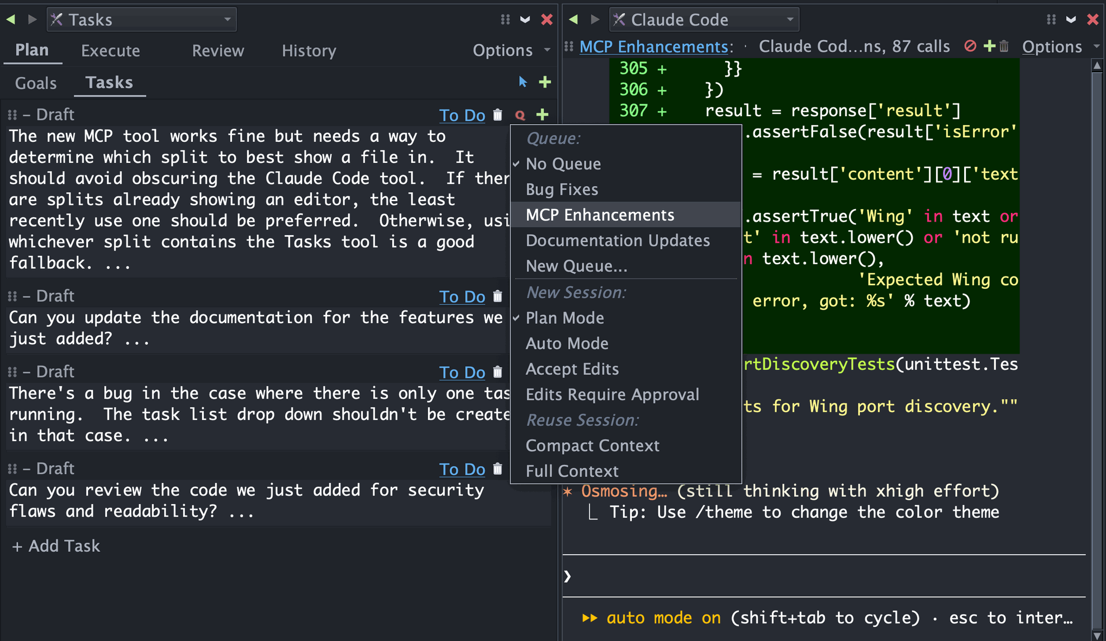Click To Do link on code review task

pos(462,468)
